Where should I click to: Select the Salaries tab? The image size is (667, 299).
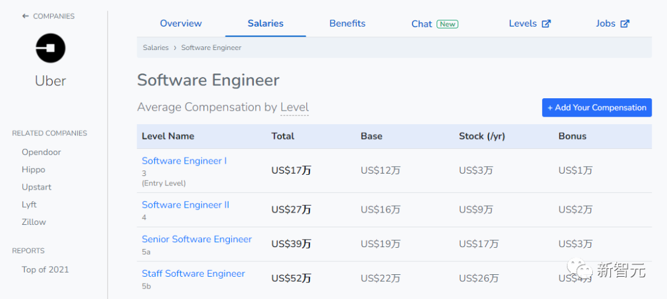click(266, 23)
